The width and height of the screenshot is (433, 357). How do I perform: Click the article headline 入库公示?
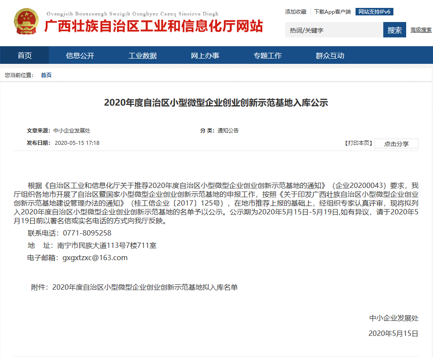coord(216,103)
